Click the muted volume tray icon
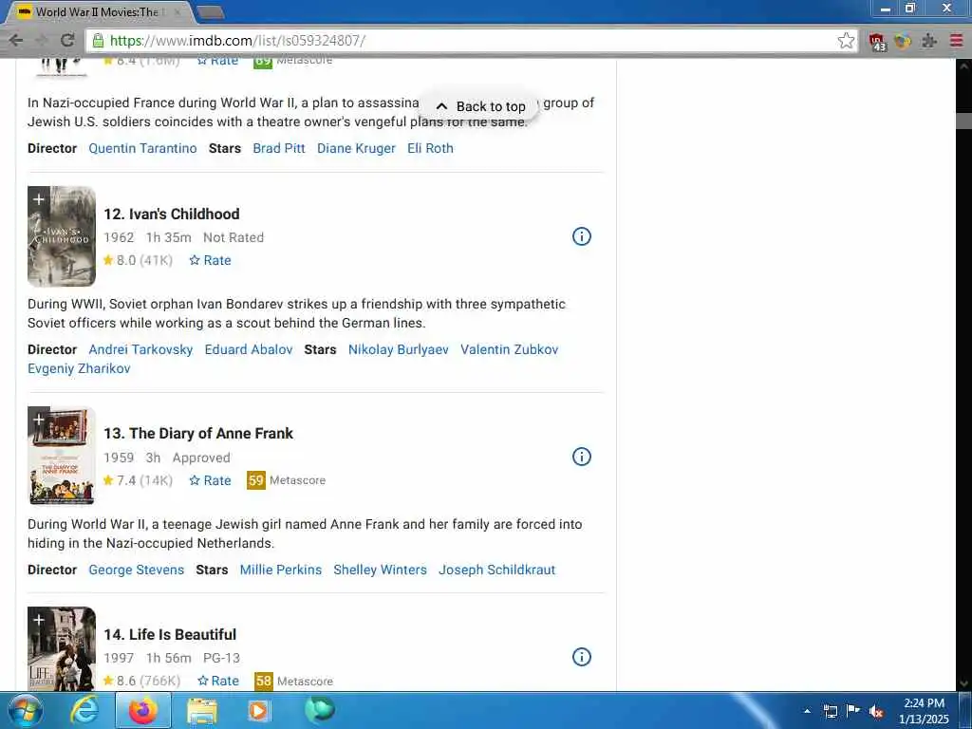This screenshot has height=729, width=972. click(x=876, y=711)
